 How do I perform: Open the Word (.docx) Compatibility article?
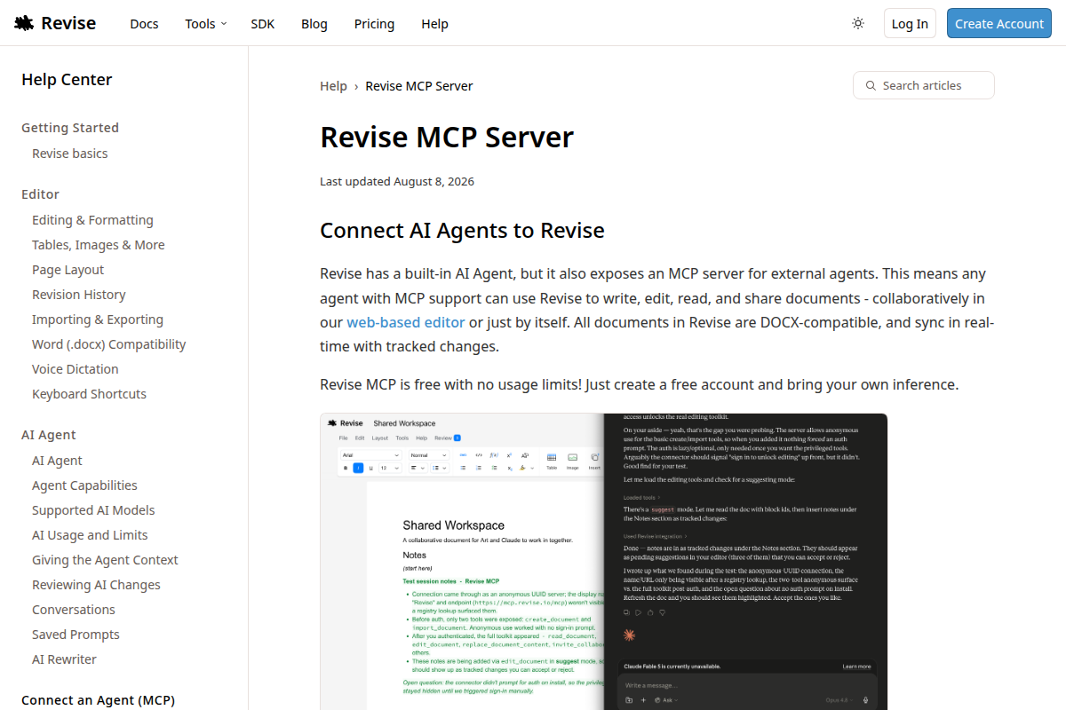coord(109,344)
